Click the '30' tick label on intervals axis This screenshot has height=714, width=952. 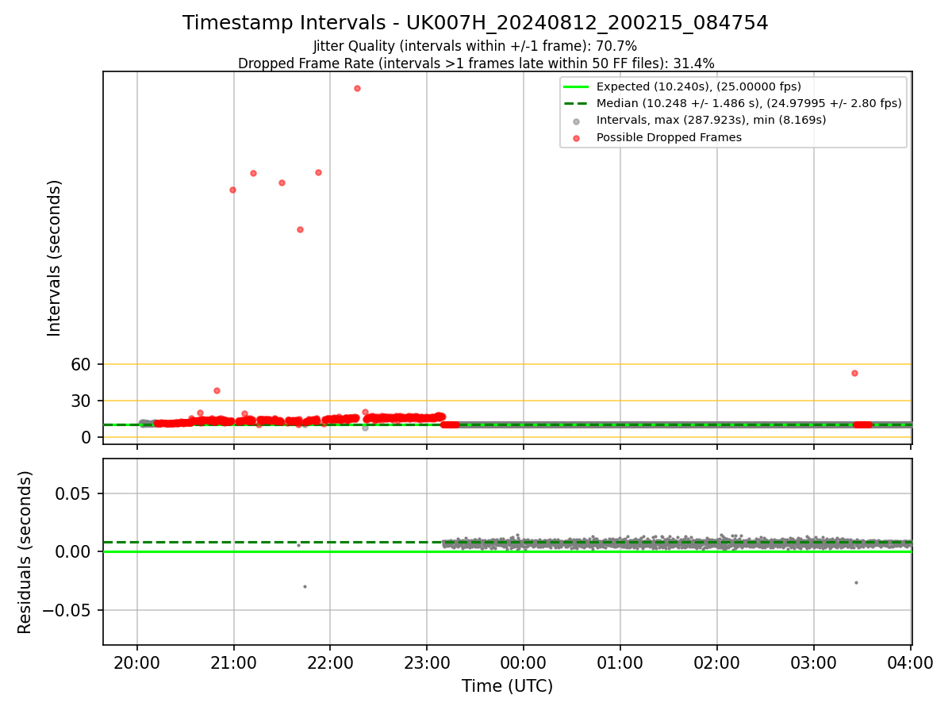point(82,401)
